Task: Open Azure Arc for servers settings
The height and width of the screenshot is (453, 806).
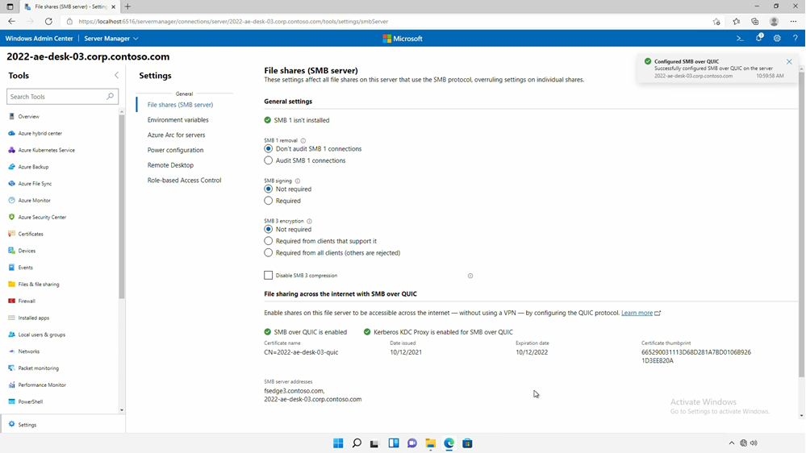Action: [x=177, y=135]
